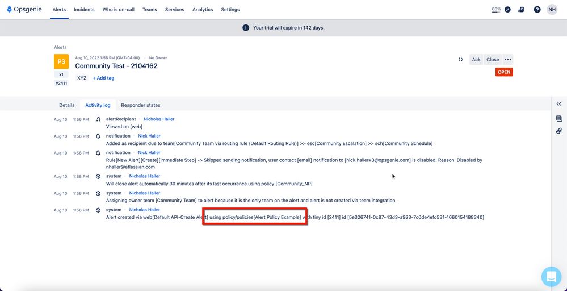Image resolution: width=567 pixels, height=291 pixels.
Task: Click cube icon for Assigning owner team entry
Action: [x=98, y=193]
